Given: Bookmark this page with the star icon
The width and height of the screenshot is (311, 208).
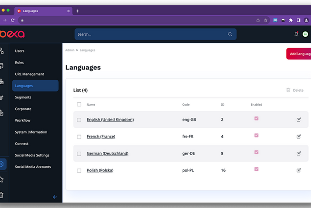Looking at the screenshot, I should [x=266, y=20].
